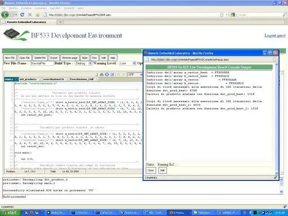This screenshot has width=288, height=216.
Task: Click the undo arrow in editor toolbar
Action: tap(118, 74)
